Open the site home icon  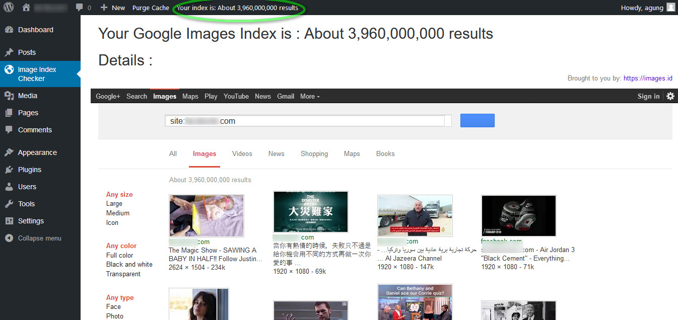pyautogui.click(x=26, y=8)
